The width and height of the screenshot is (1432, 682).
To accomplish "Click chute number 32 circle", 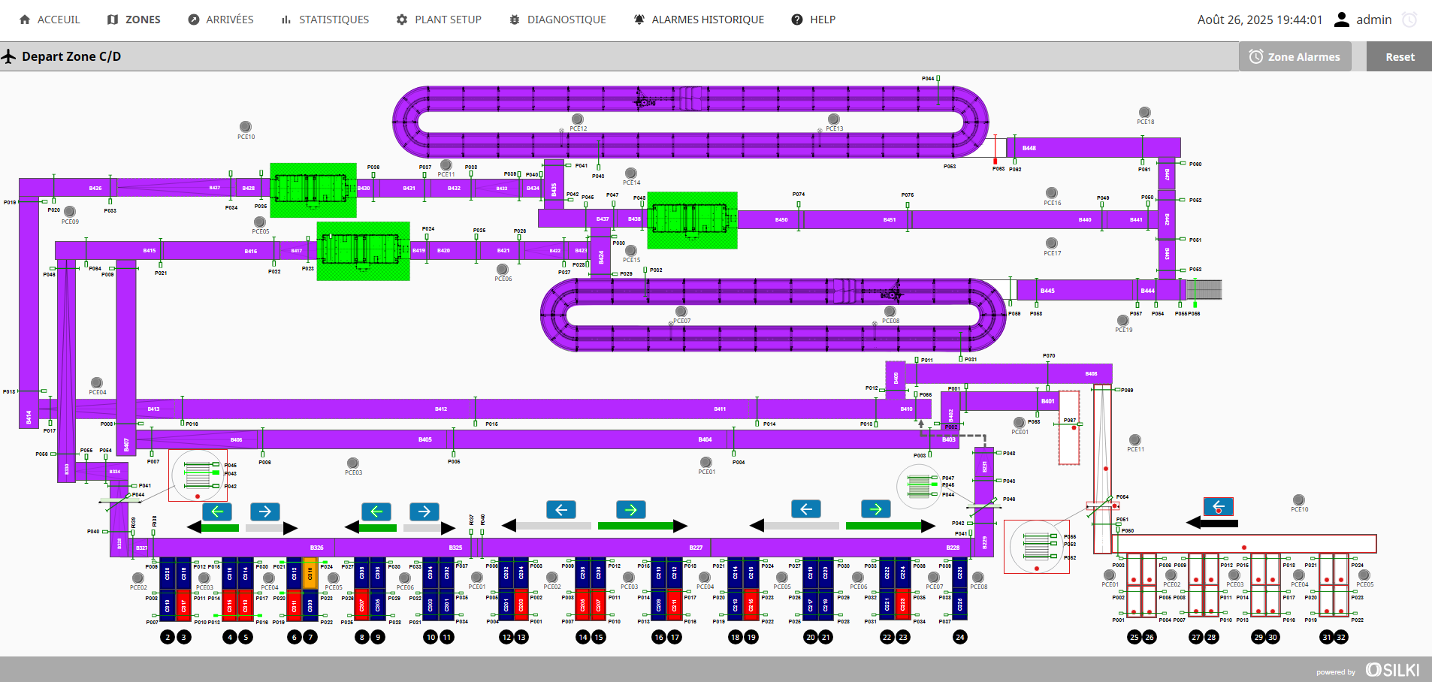I will click(x=1341, y=637).
